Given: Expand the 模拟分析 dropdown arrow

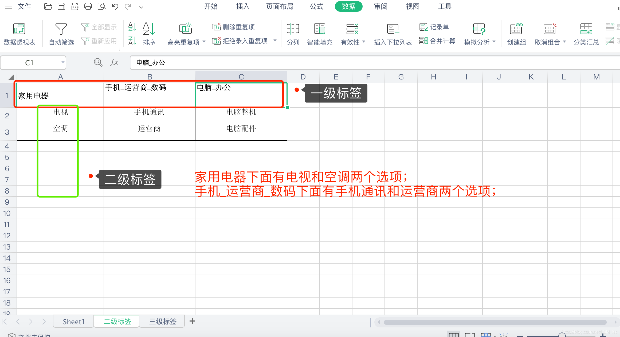Looking at the screenshot, I should pos(494,42).
